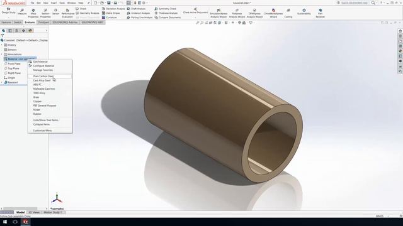This screenshot has width=403, height=226.
Task: Open Section Properties
Action: [45, 13]
